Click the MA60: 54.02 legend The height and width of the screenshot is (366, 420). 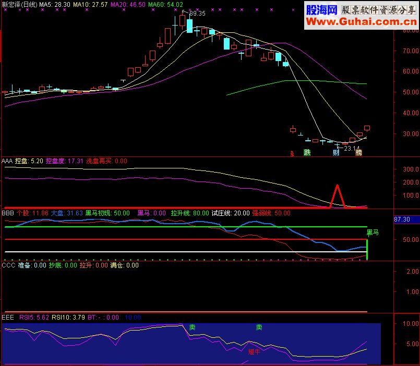[165, 5]
